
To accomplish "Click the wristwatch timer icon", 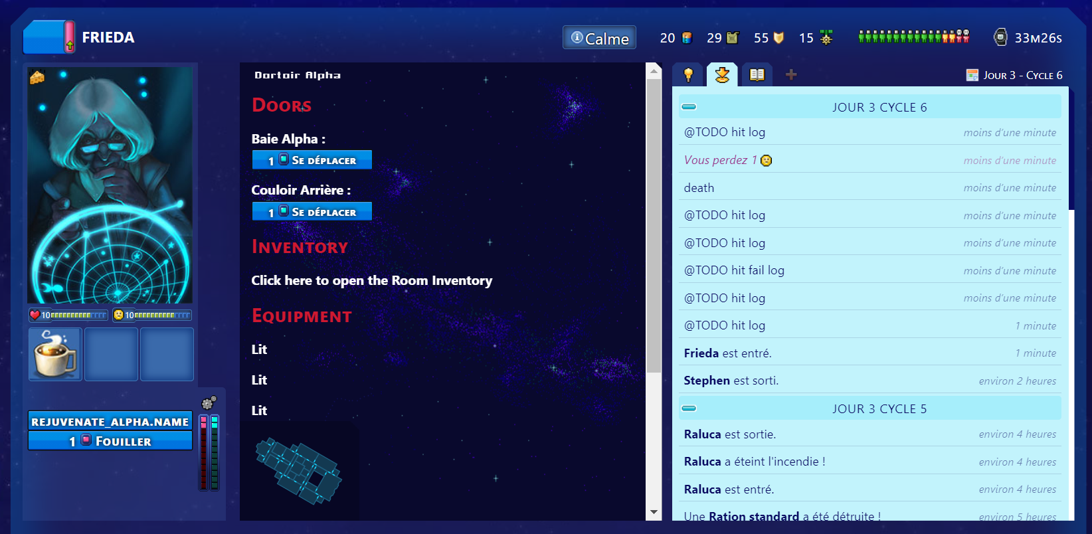I will [1000, 37].
